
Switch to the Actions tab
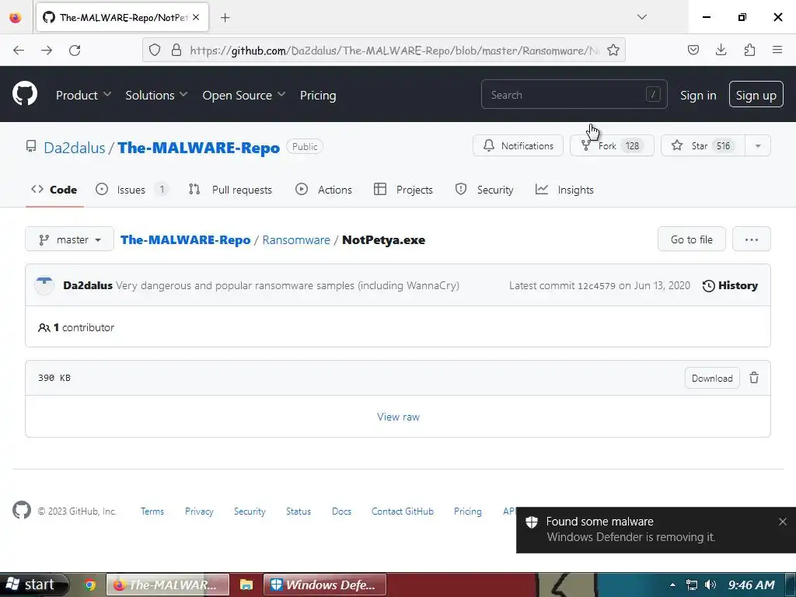click(x=324, y=190)
